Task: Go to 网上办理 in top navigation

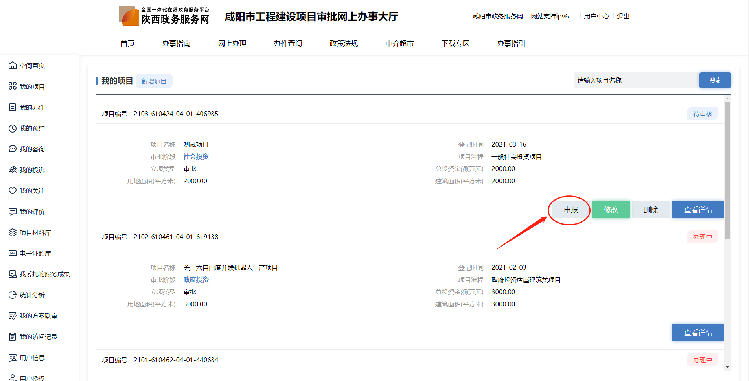Action: coord(232,44)
